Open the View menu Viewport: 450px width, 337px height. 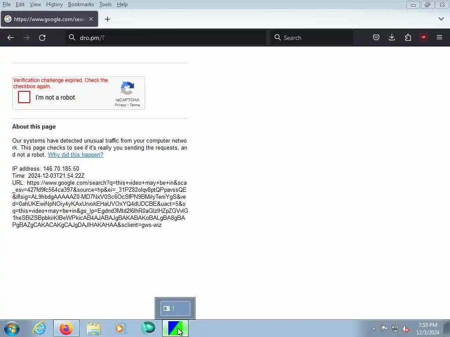pos(35,4)
